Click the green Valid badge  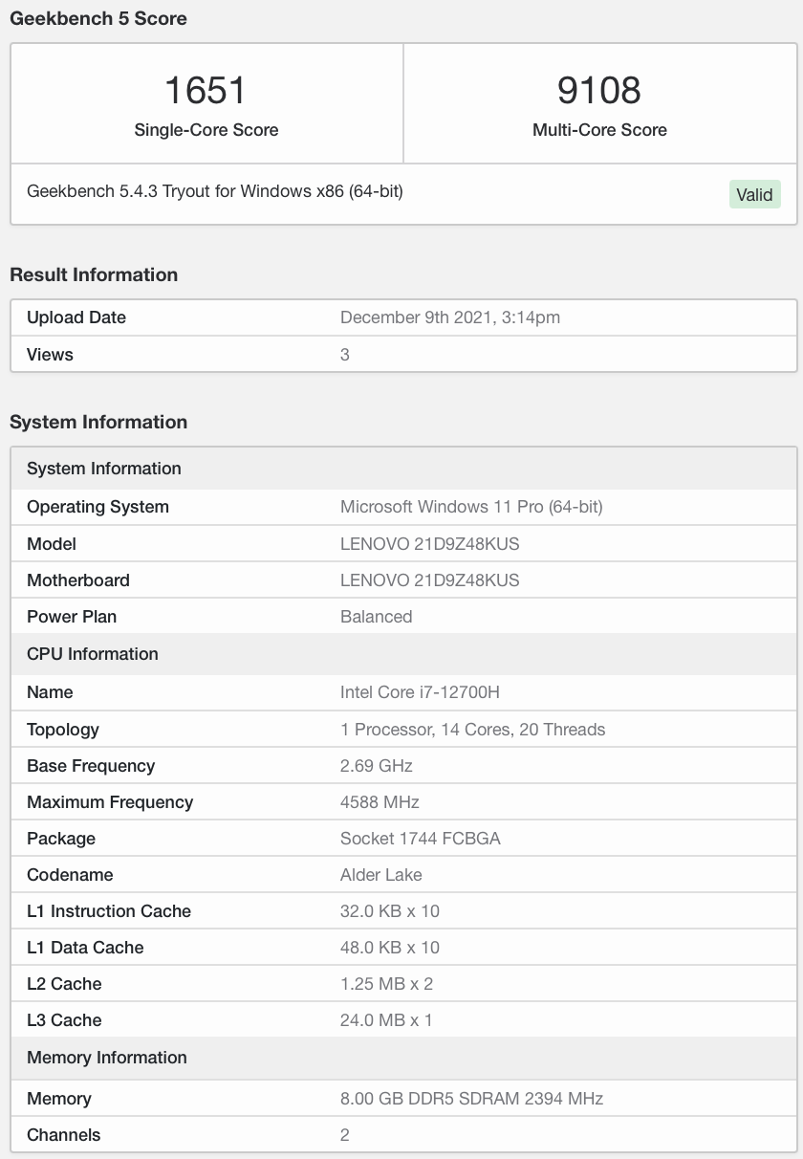click(x=754, y=194)
